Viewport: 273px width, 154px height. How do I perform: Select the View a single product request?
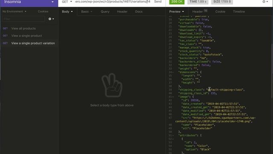(x=29, y=36)
